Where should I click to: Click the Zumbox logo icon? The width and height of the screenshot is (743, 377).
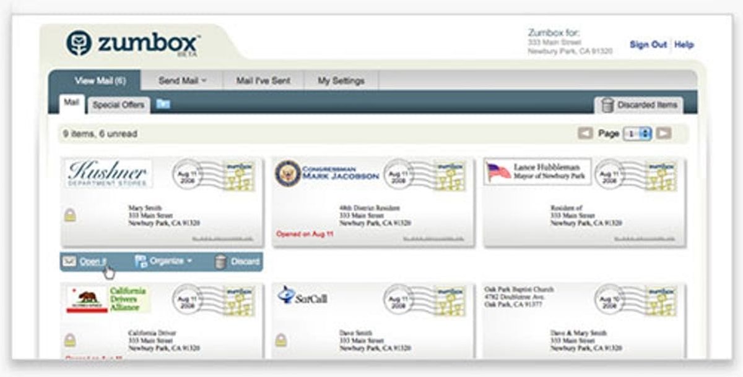pyautogui.click(x=79, y=43)
